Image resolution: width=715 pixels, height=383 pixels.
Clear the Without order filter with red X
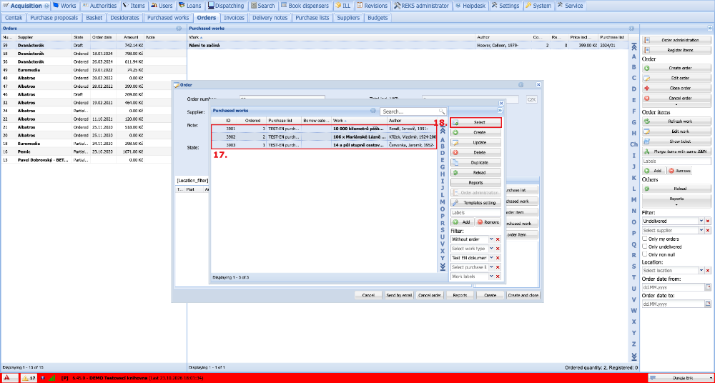[498, 239]
